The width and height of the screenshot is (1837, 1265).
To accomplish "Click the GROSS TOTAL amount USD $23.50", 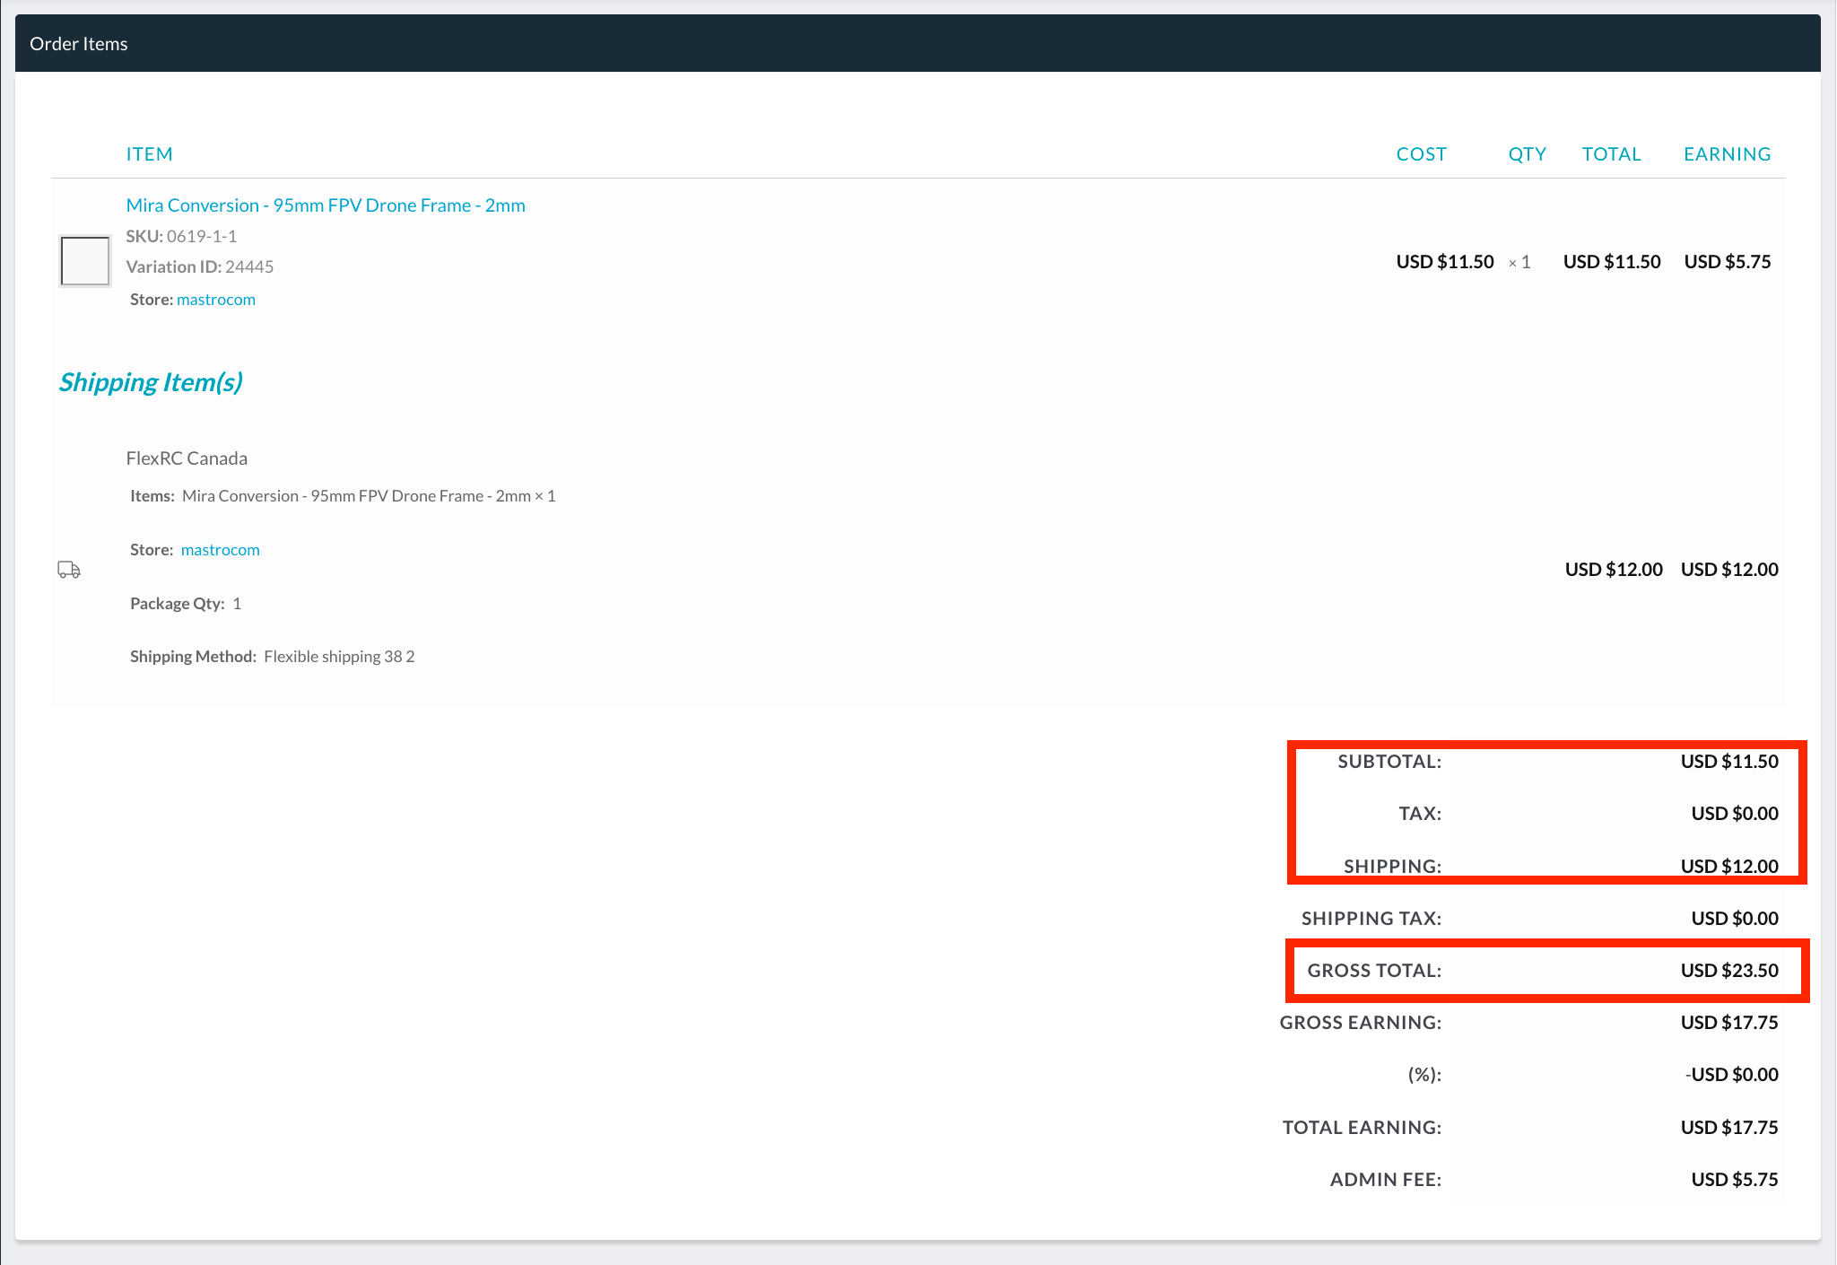I will 1728,971.
